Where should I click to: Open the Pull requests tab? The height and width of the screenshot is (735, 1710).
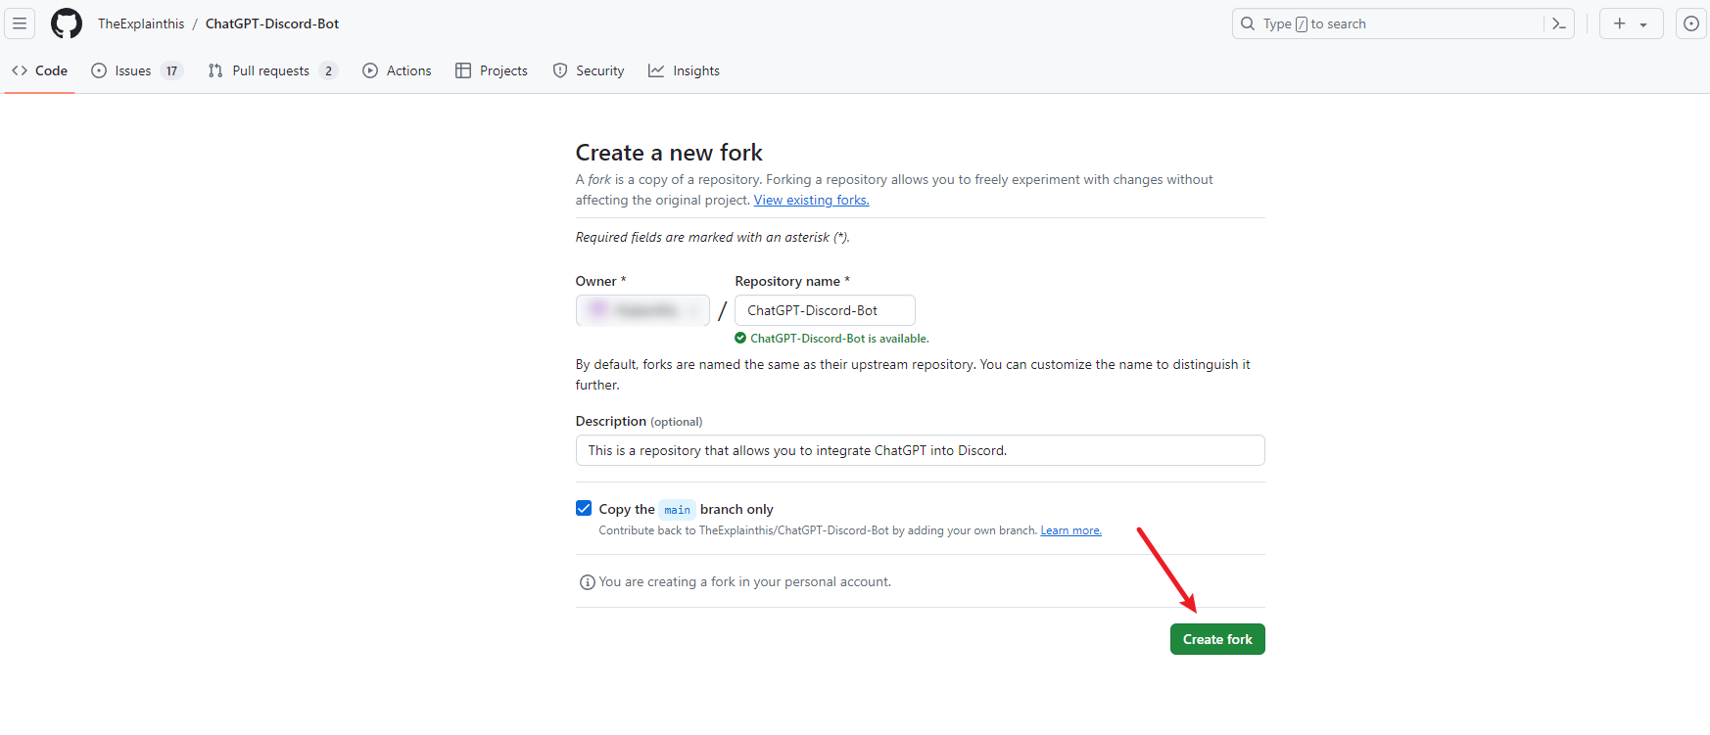coord(273,70)
